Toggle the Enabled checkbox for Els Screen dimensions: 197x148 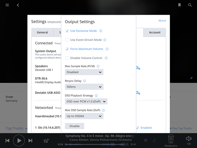(138, 128)
